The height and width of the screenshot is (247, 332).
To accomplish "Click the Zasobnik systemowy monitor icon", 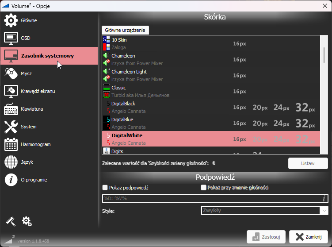I will [11, 56].
